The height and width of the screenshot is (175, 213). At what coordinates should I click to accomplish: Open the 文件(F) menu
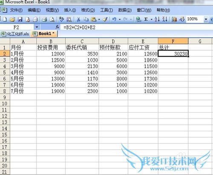pos(16,10)
